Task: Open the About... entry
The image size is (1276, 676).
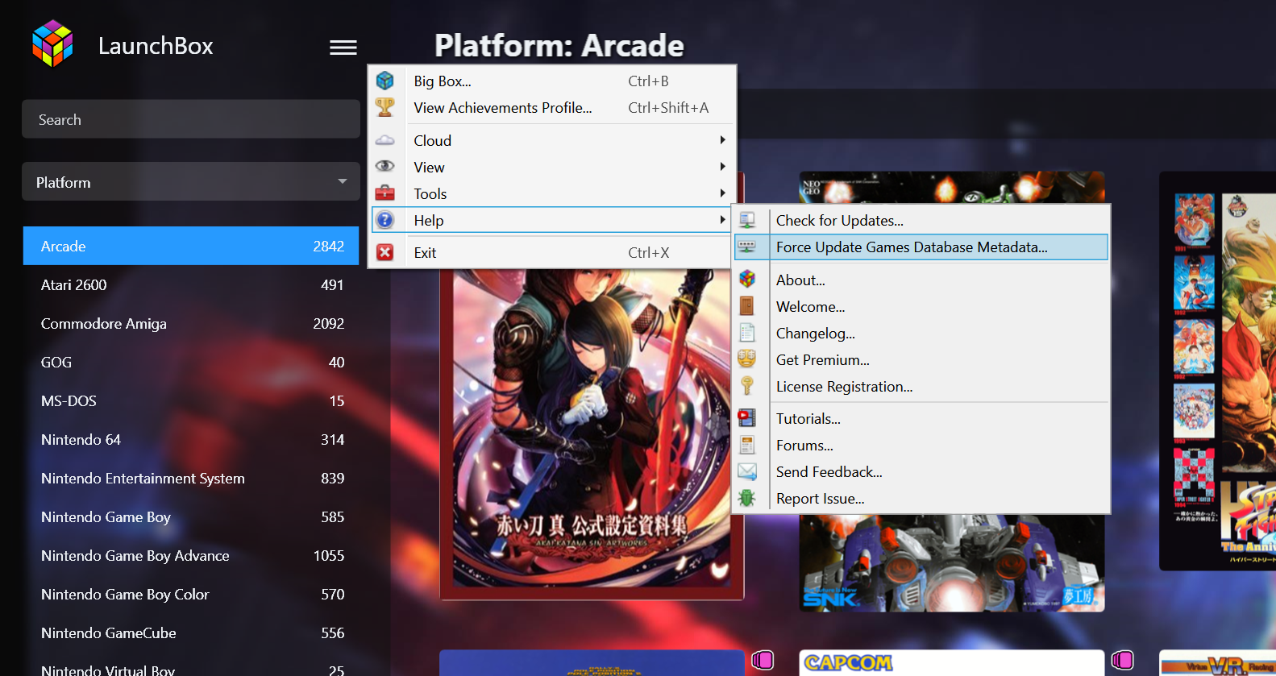Action: (x=921, y=280)
